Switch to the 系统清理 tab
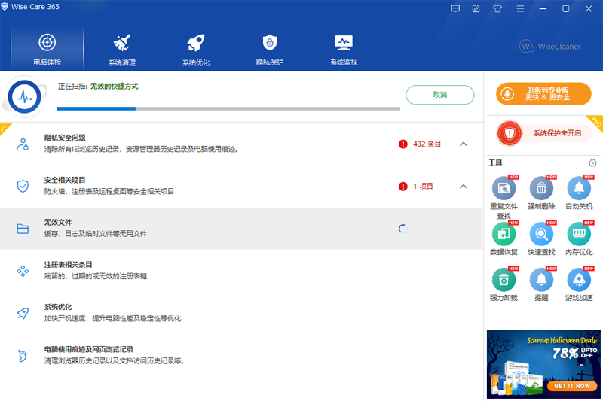Viewport: 603px width, 401px height. [x=121, y=50]
